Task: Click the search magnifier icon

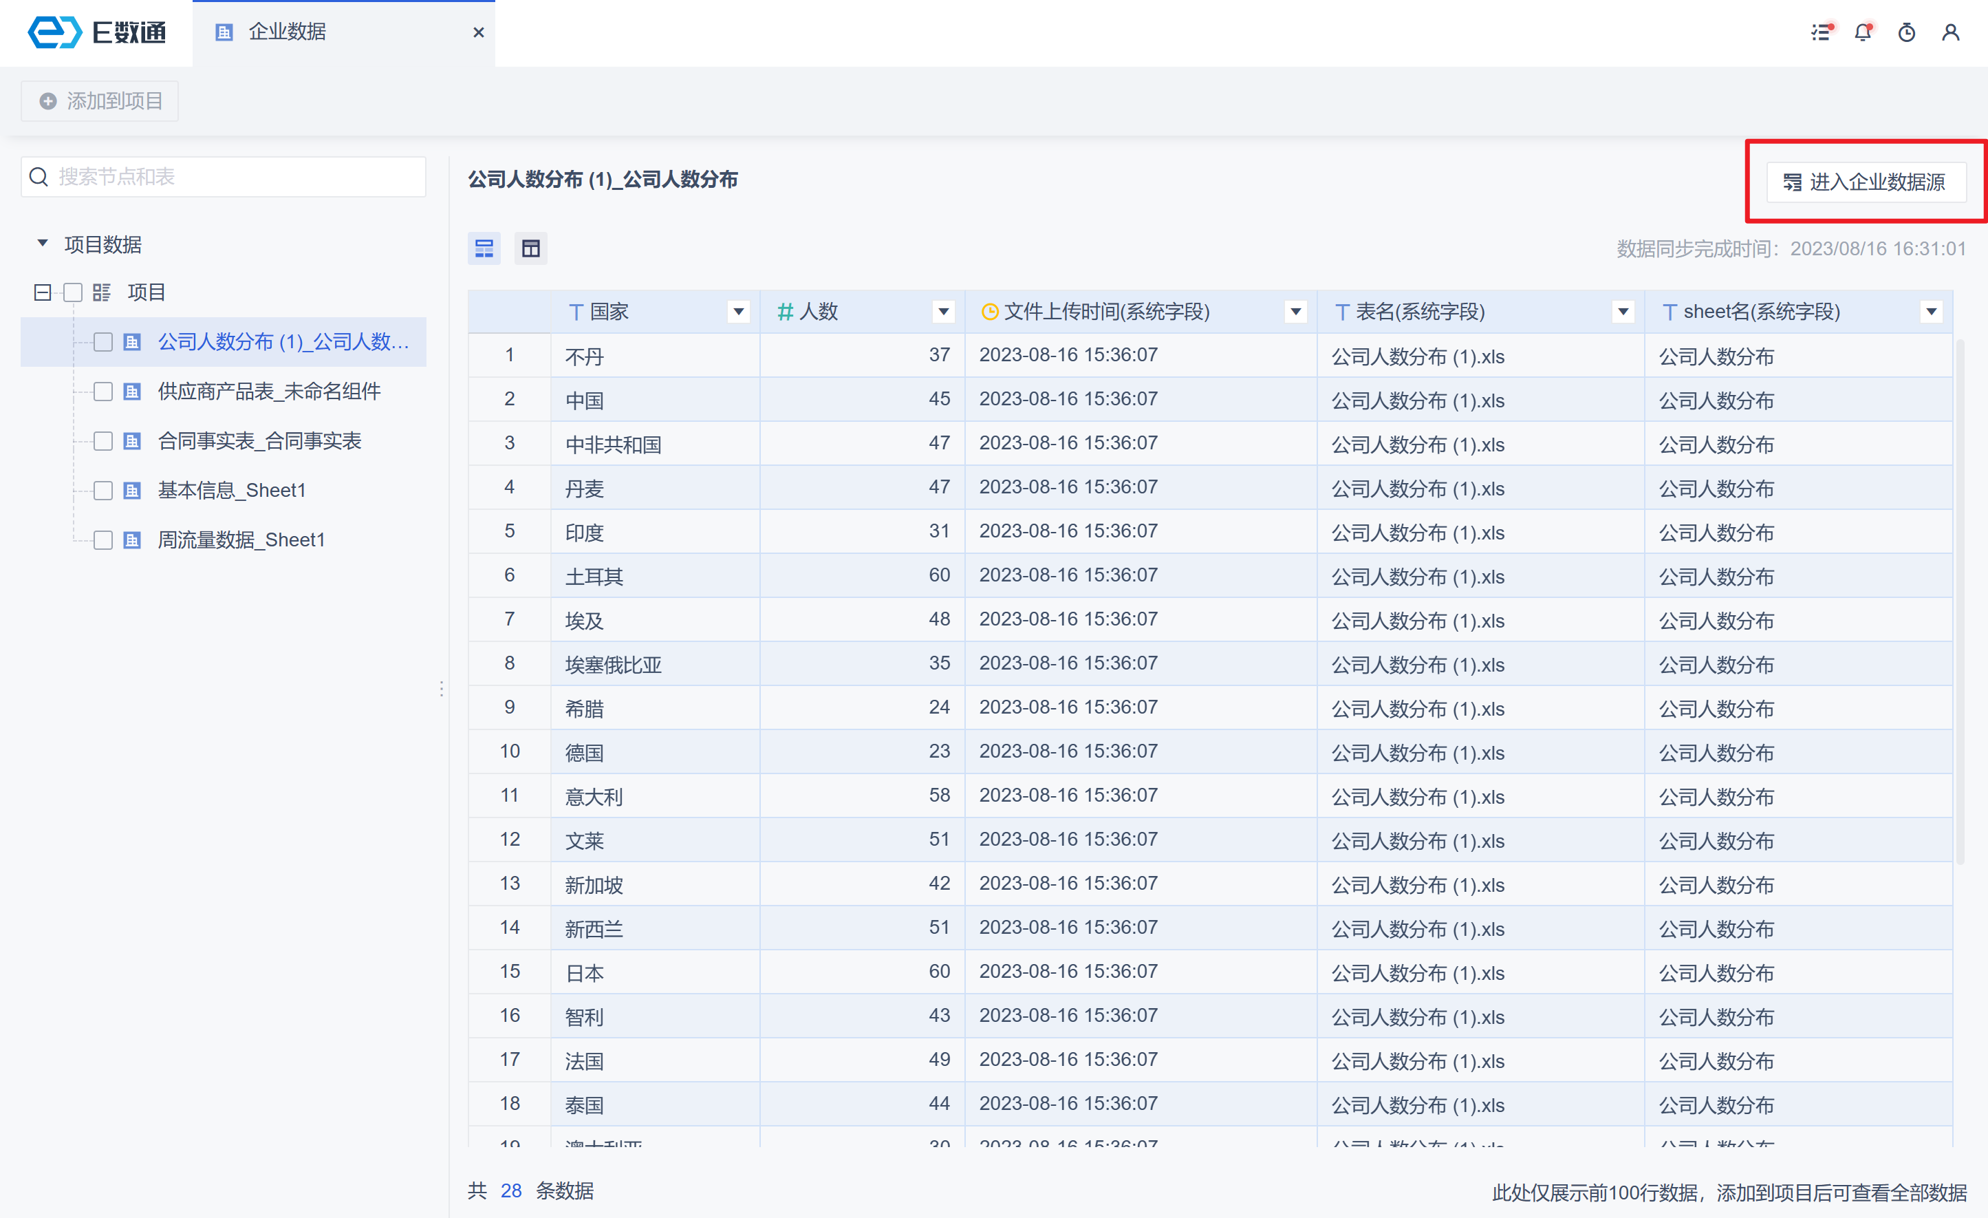Action: point(39,177)
